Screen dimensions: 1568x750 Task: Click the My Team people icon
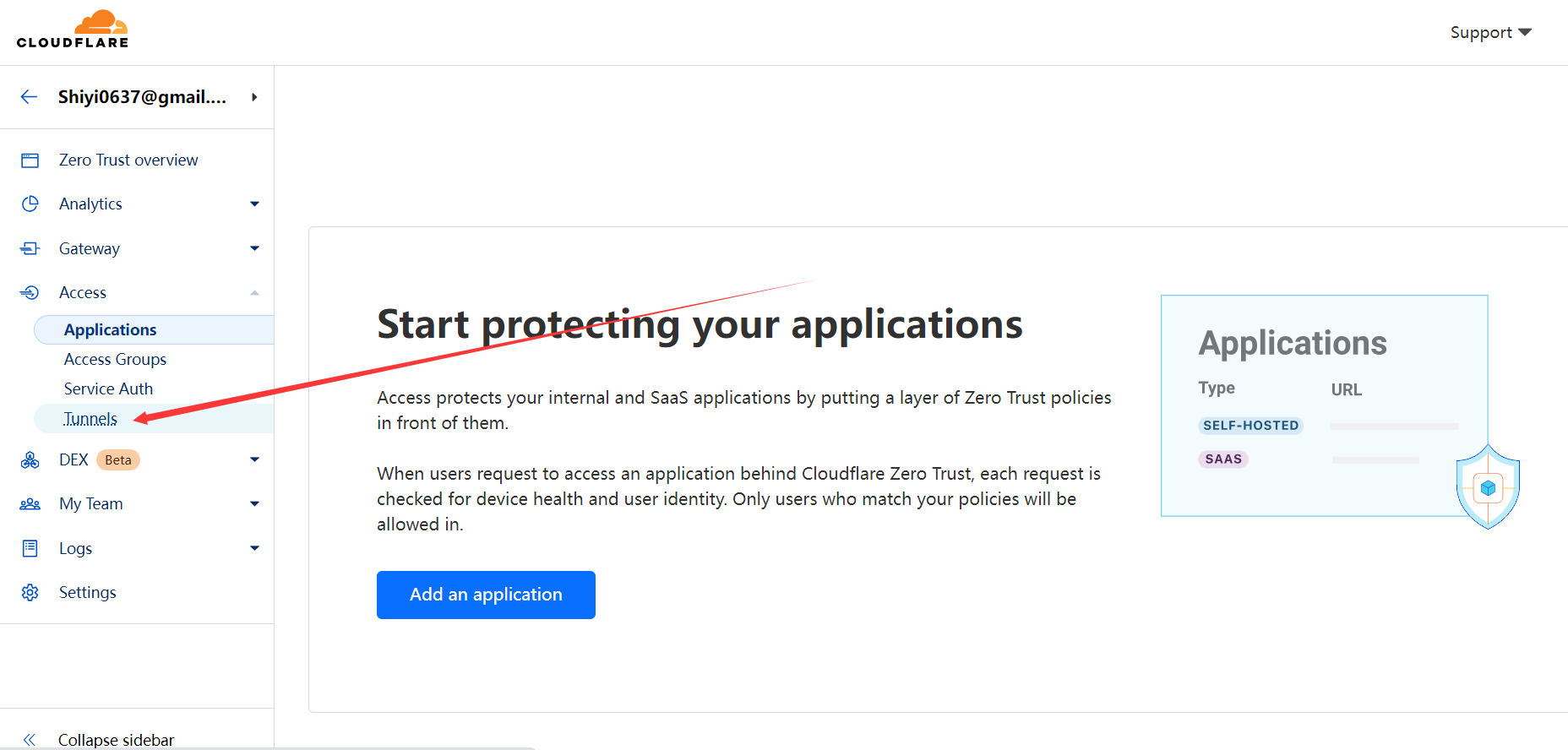(x=30, y=504)
